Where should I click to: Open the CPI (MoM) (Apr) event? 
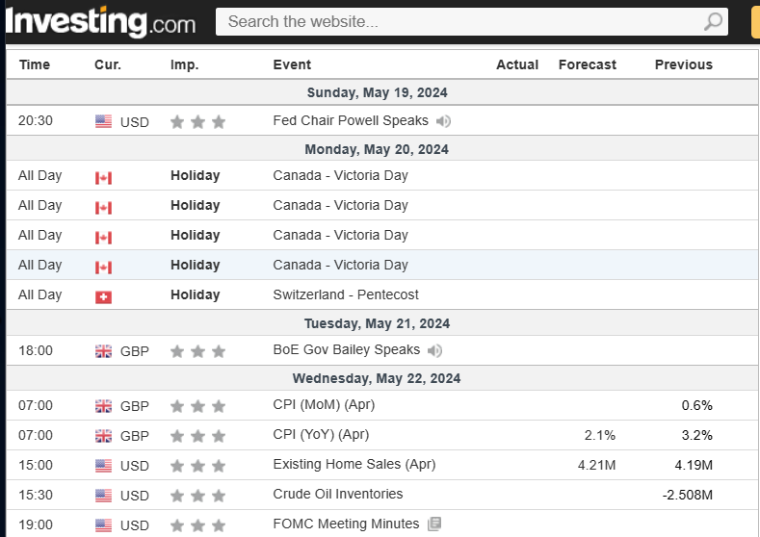pyautogui.click(x=324, y=405)
